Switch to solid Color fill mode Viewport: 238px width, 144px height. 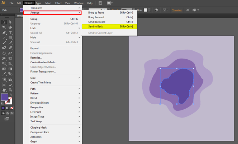[3, 108]
